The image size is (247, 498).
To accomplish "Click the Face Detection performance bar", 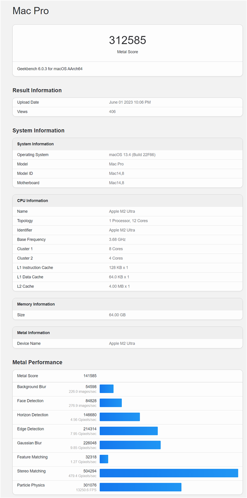I will coord(111,403).
